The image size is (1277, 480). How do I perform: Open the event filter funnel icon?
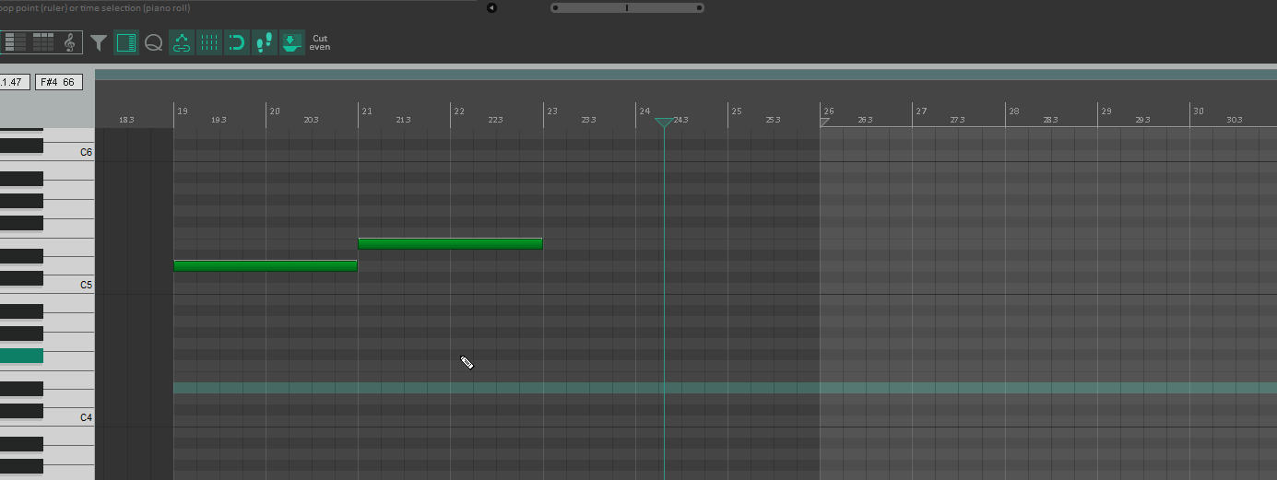click(99, 42)
